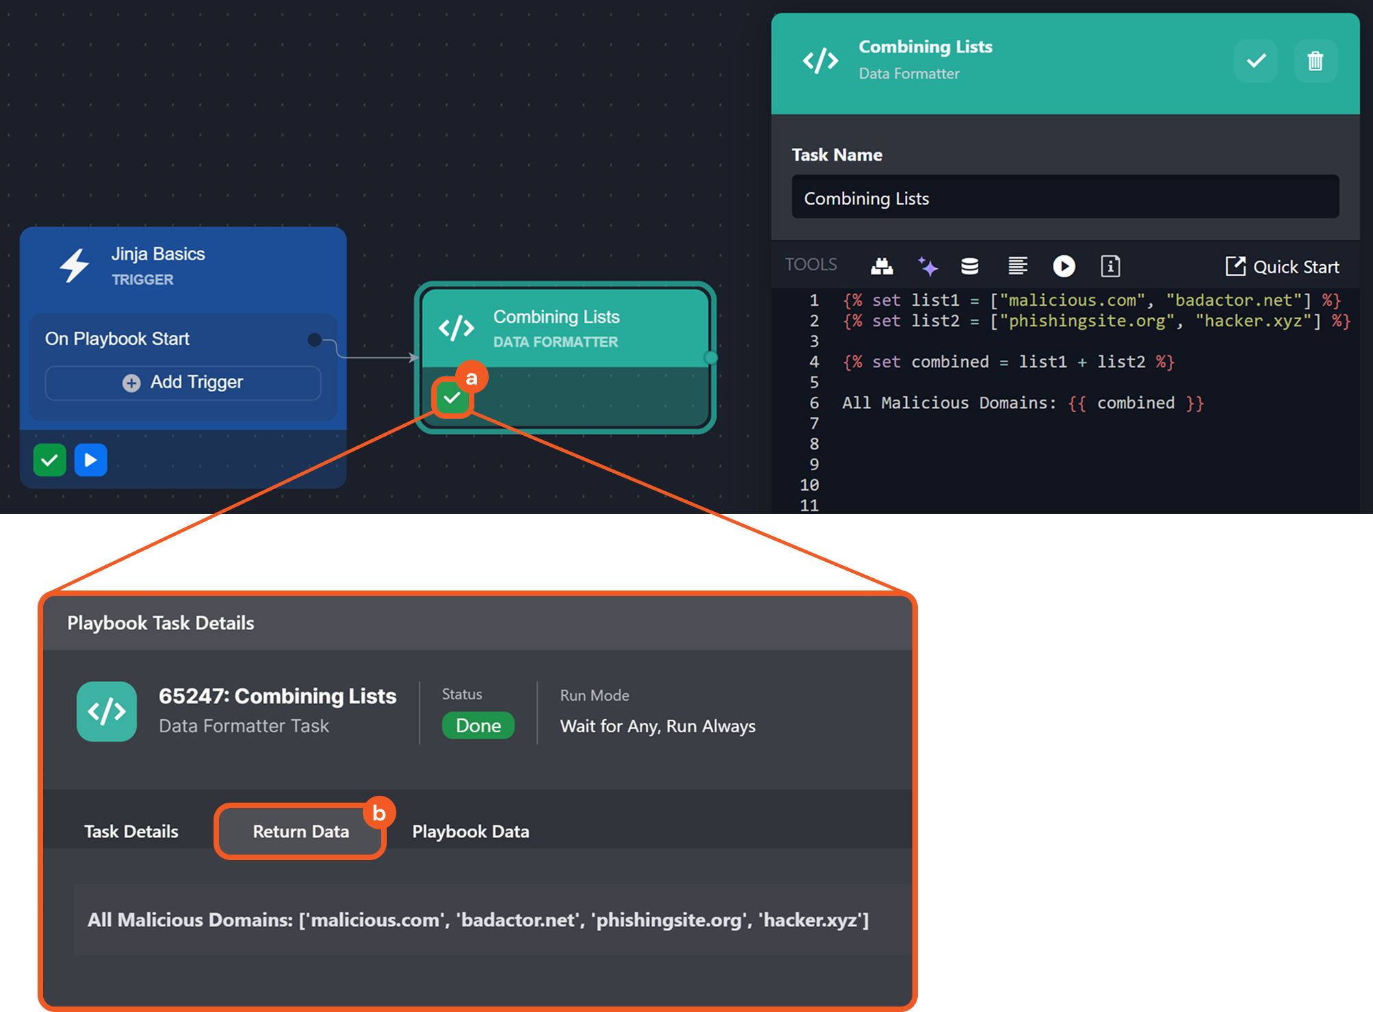Click the Task Name input field
1373x1012 pixels.
click(1064, 198)
